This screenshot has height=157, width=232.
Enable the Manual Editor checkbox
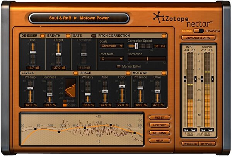click(x=119, y=67)
